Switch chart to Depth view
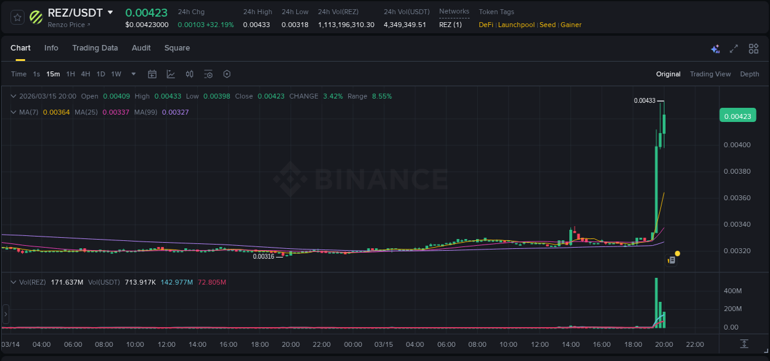 [x=749, y=74]
